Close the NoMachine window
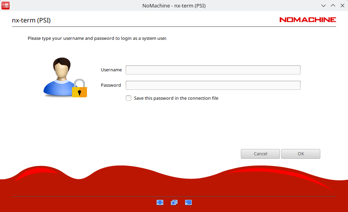 342,6
